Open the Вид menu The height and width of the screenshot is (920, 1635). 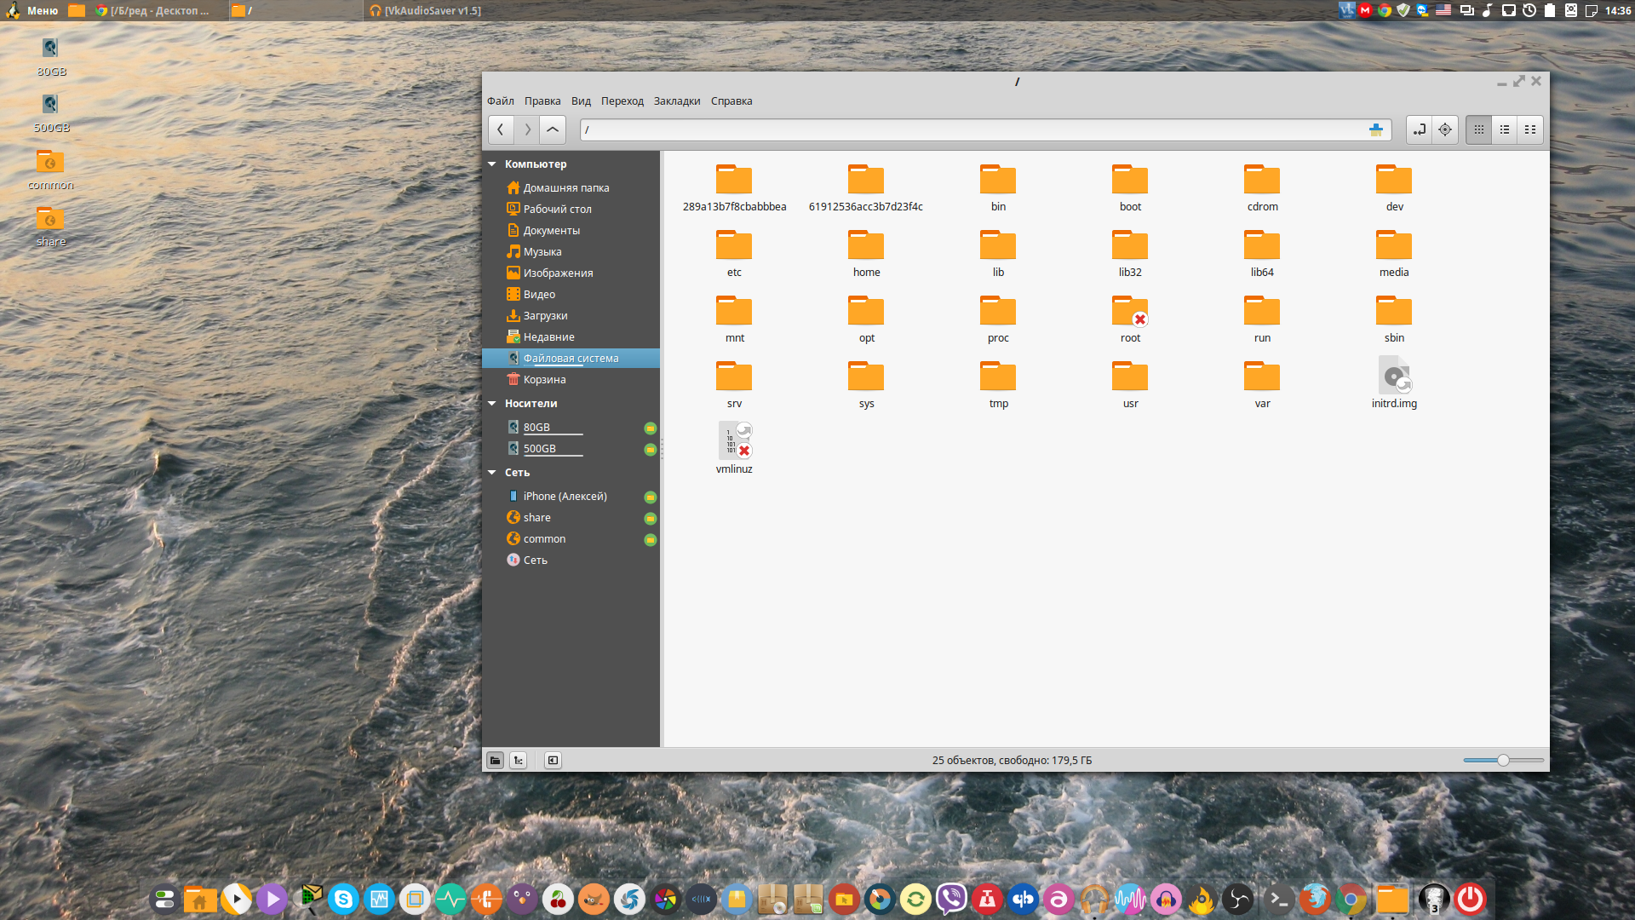pyautogui.click(x=581, y=101)
